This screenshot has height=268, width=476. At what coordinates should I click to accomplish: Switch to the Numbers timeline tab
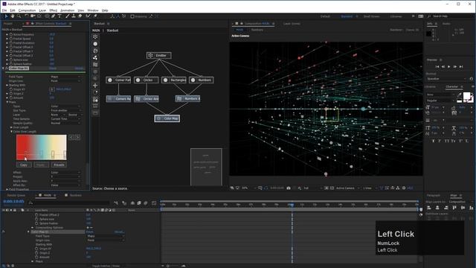pyautogui.click(x=76, y=195)
